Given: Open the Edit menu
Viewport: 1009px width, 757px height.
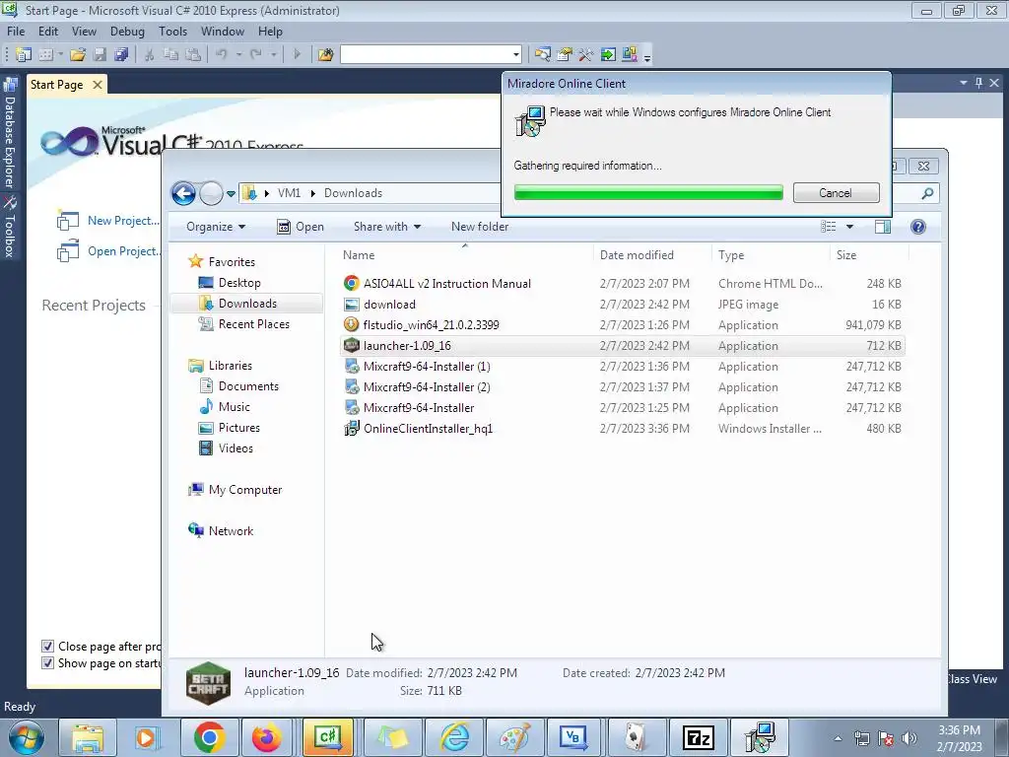Looking at the screenshot, I should (48, 32).
